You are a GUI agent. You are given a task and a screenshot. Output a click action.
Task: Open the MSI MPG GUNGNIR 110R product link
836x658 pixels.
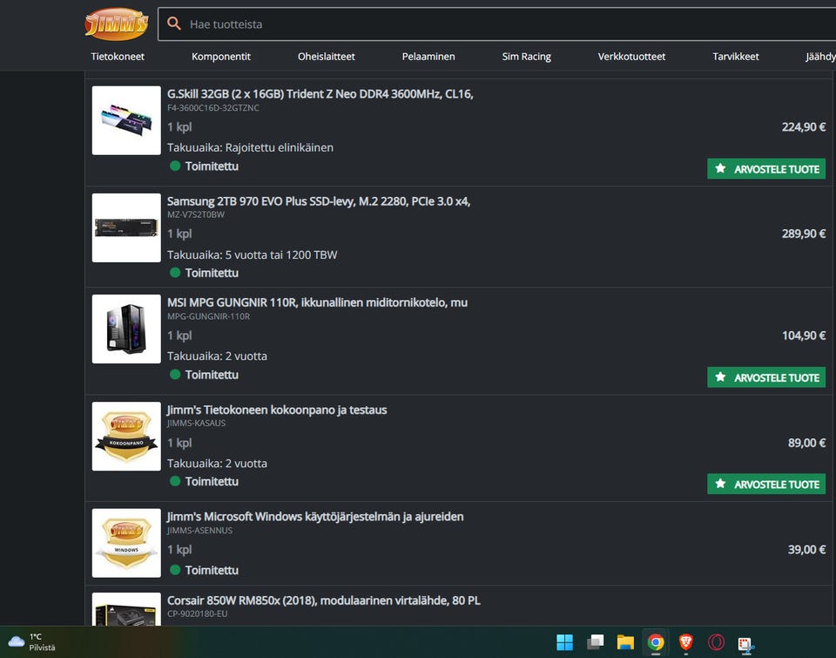click(317, 302)
